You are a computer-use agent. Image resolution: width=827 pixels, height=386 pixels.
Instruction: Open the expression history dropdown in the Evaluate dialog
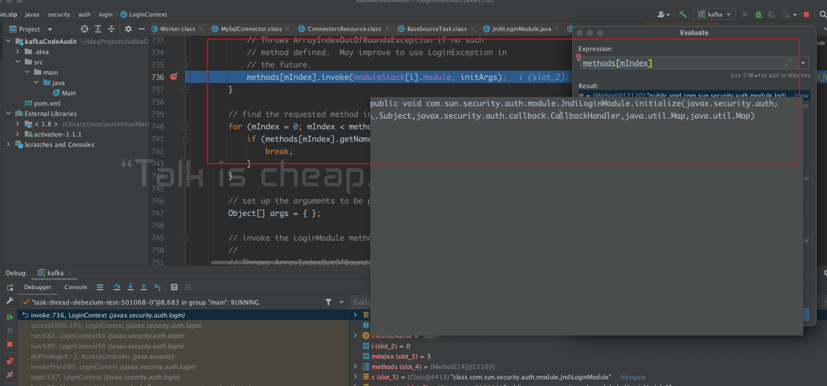point(803,63)
